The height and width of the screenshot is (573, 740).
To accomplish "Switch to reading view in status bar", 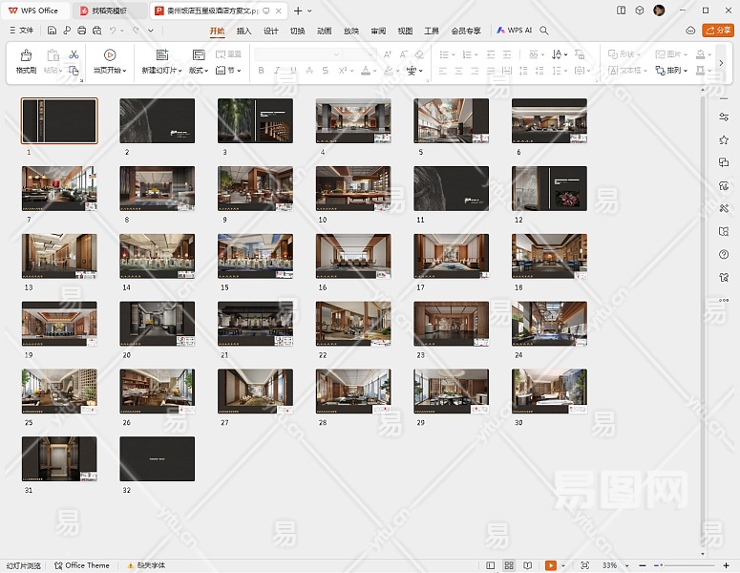I will click(x=527, y=565).
